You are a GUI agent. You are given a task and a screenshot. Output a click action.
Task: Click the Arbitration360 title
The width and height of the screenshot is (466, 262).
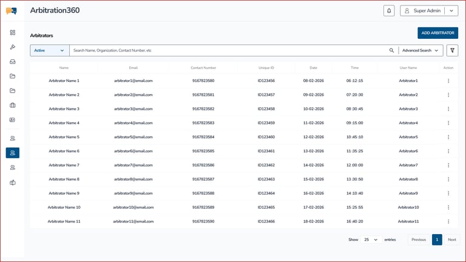click(55, 10)
